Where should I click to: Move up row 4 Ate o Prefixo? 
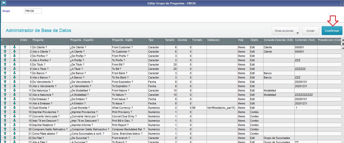5,60
